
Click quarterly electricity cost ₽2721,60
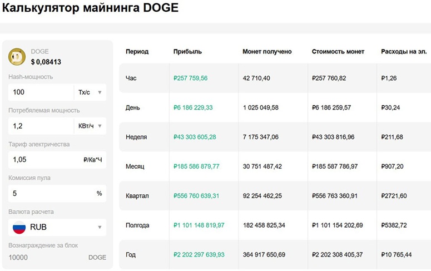click(394, 196)
